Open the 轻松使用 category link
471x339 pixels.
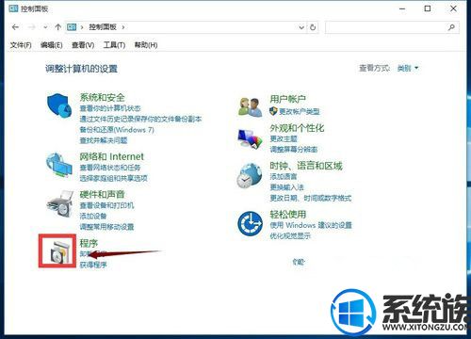[x=287, y=215]
